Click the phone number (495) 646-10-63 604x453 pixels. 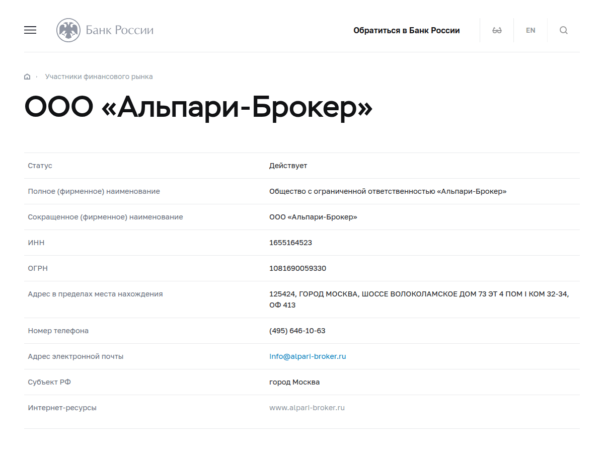[x=297, y=331]
